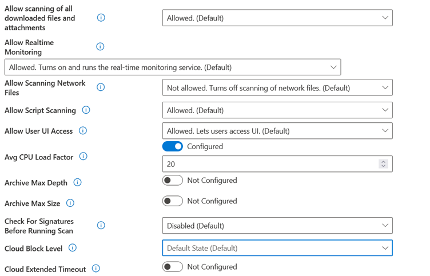
Task: Click info icon next to Allow User UI Access
Action: pyautogui.click(x=83, y=131)
